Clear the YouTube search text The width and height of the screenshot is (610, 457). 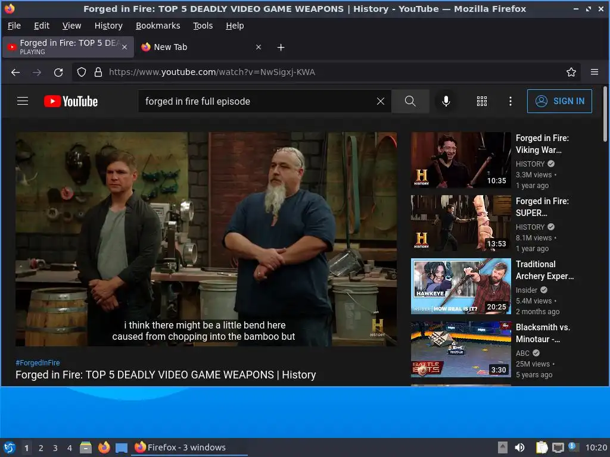[x=381, y=101]
